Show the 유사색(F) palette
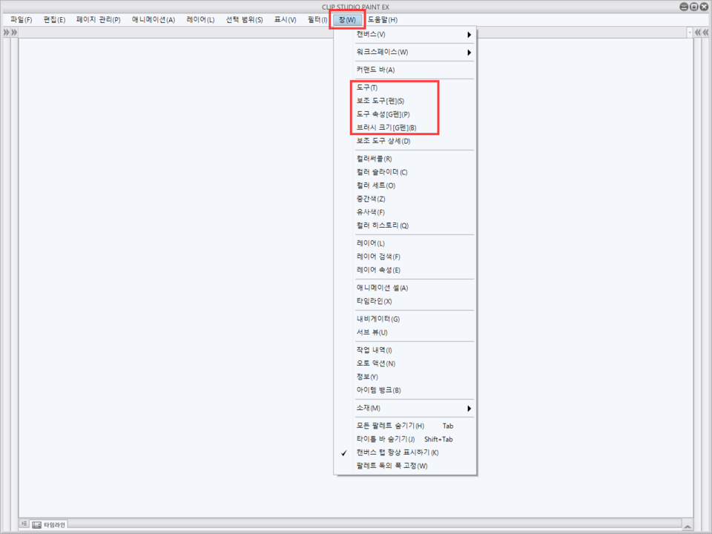Viewport: 712px width, 534px height. click(414, 212)
